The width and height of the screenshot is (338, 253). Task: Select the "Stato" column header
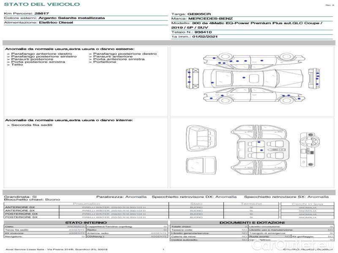click(196, 204)
